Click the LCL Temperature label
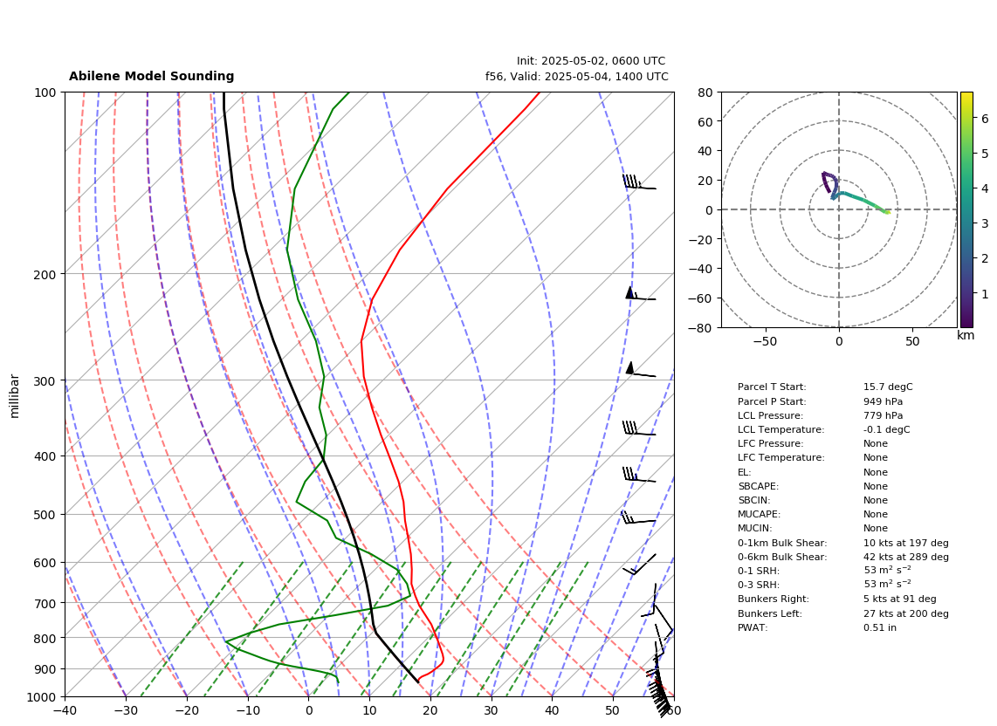The image size is (997, 726). tap(780, 429)
